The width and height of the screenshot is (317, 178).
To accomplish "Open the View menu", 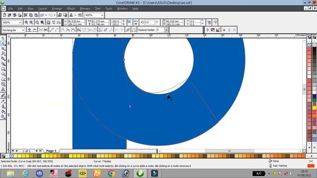I will [x=30, y=9].
